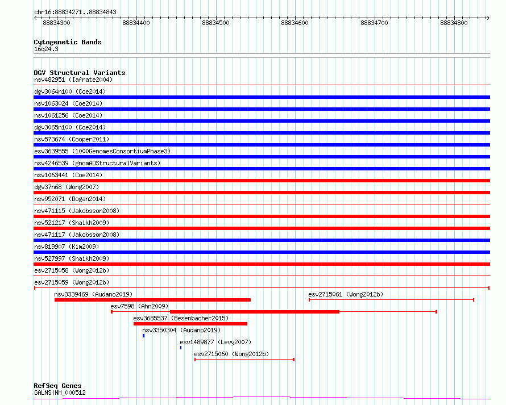The height and width of the screenshot is (405, 506).
Task: Select esv1489877 (Levy2007) label
Action: (215, 342)
